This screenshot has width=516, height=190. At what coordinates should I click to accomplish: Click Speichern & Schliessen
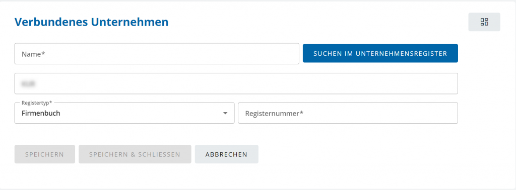pyautogui.click(x=135, y=154)
